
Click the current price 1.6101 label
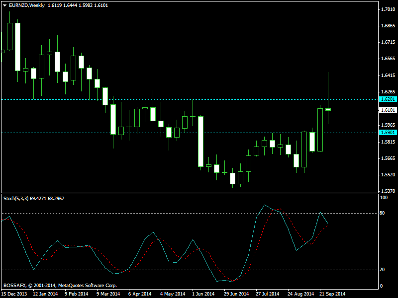pos(388,110)
